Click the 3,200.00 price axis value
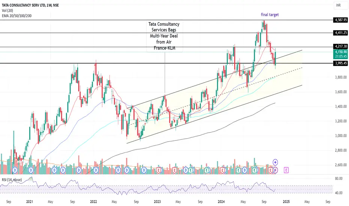 [x=341, y=121]
